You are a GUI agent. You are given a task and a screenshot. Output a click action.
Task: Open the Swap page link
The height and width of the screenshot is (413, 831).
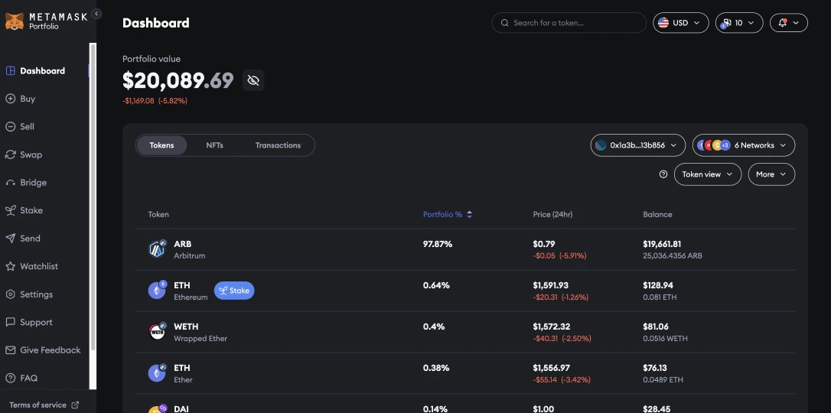(31, 154)
